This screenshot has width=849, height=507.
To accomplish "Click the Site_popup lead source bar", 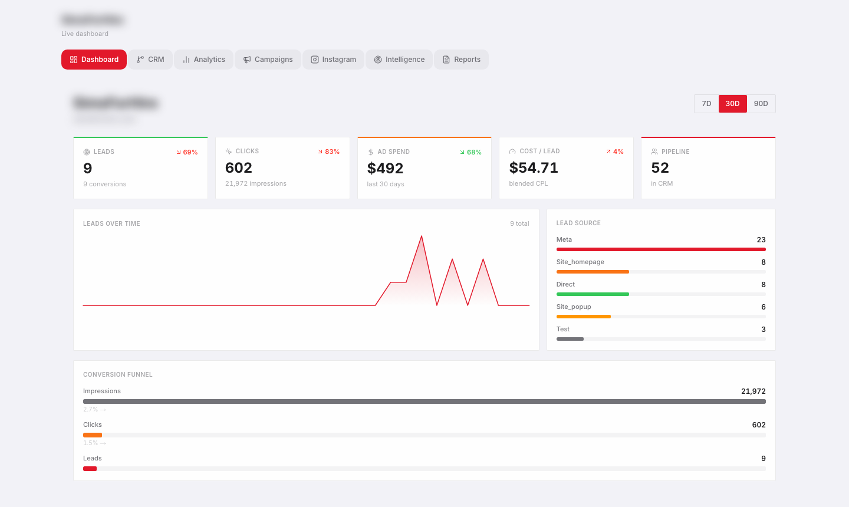I will point(584,317).
